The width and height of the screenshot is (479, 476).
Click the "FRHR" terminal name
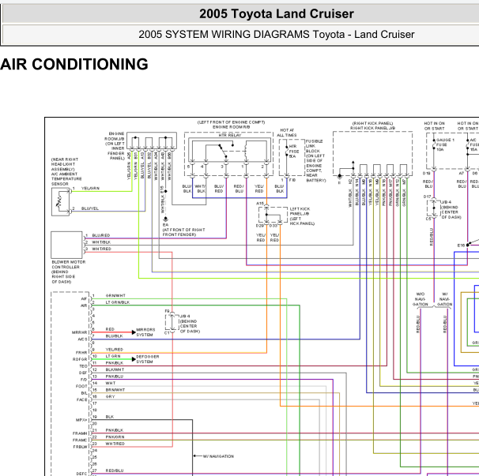click(x=81, y=352)
